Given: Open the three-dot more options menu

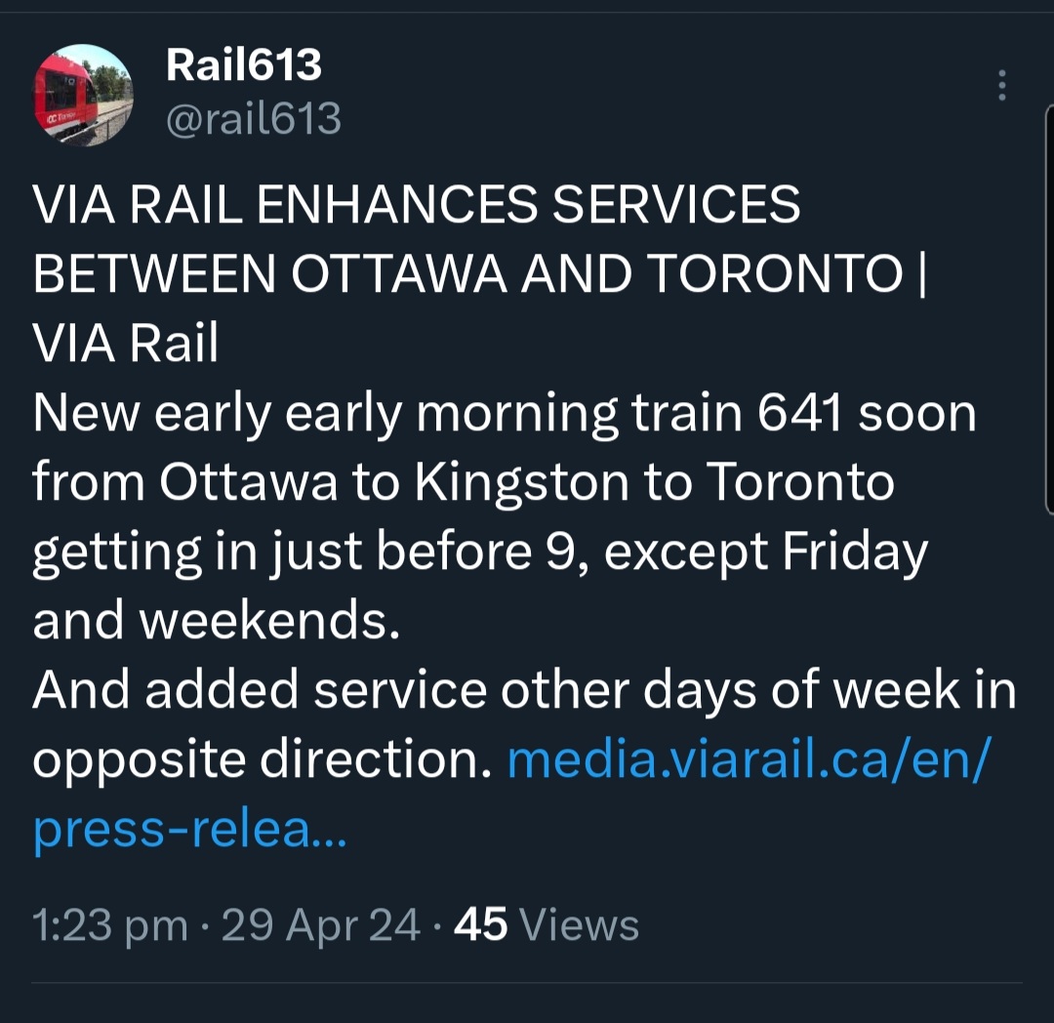Looking at the screenshot, I should point(1001,87).
